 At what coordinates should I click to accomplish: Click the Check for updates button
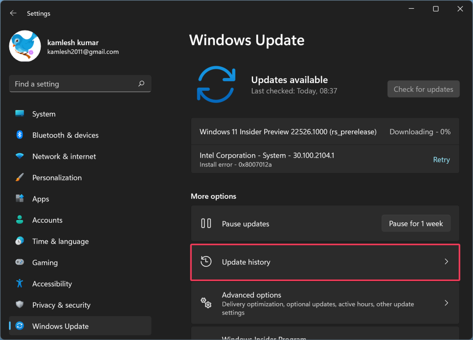click(423, 89)
